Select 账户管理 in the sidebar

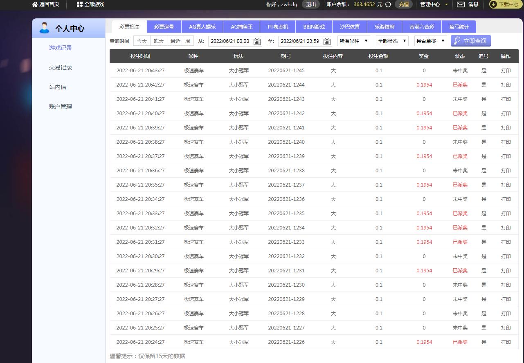point(61,107)
